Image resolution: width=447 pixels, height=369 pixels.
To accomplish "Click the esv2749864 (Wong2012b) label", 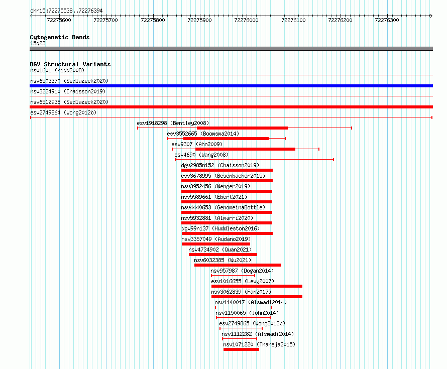I will (x=63, y=112).
